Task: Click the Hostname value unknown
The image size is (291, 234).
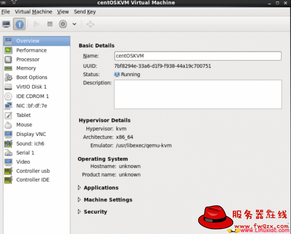Action: click(x=129, y=166)
